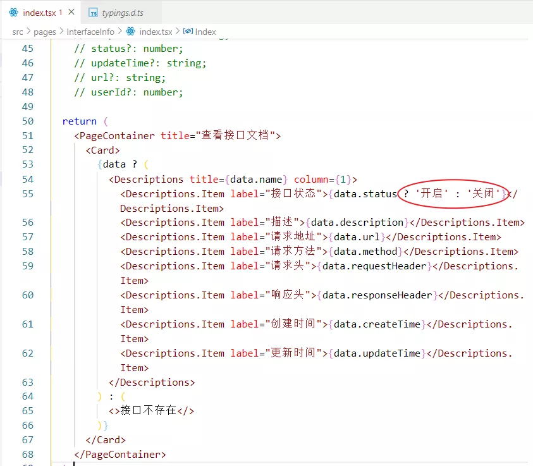Image resolution: width=533 pixels, height=466 pixels.
Task: Click 'data.url' on line 57
Action: pyautogui.click(x=357, y=237)
